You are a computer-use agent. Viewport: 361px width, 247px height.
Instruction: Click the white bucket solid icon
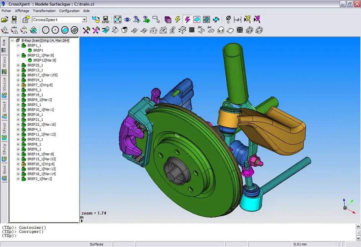coord(125,30)
